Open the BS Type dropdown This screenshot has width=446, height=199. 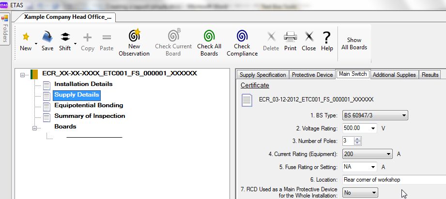point(403,115)
